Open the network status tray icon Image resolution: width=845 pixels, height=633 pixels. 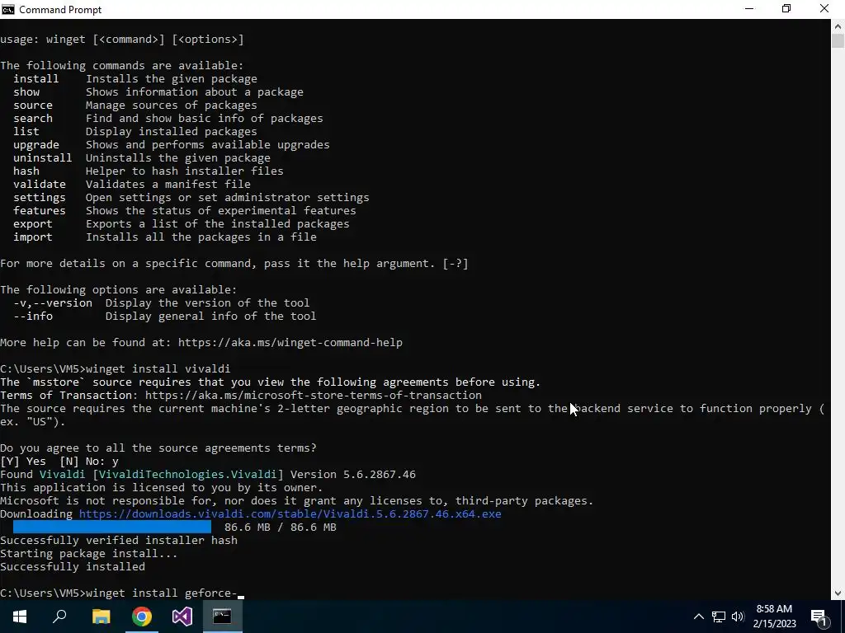pos(719,617)
